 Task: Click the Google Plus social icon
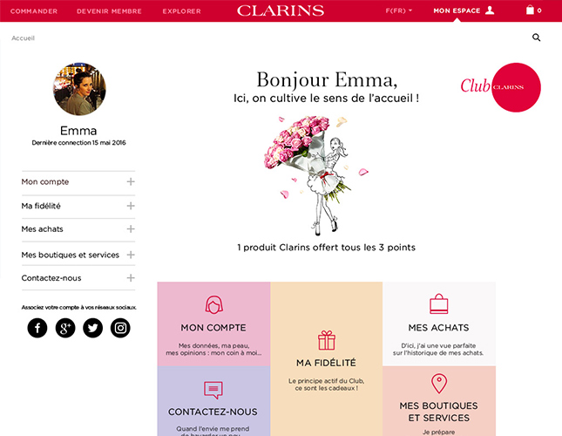pos(65,328)
